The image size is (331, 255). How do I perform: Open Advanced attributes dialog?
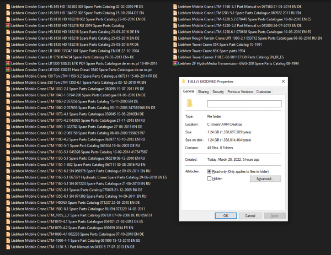(x=265, y=178)
